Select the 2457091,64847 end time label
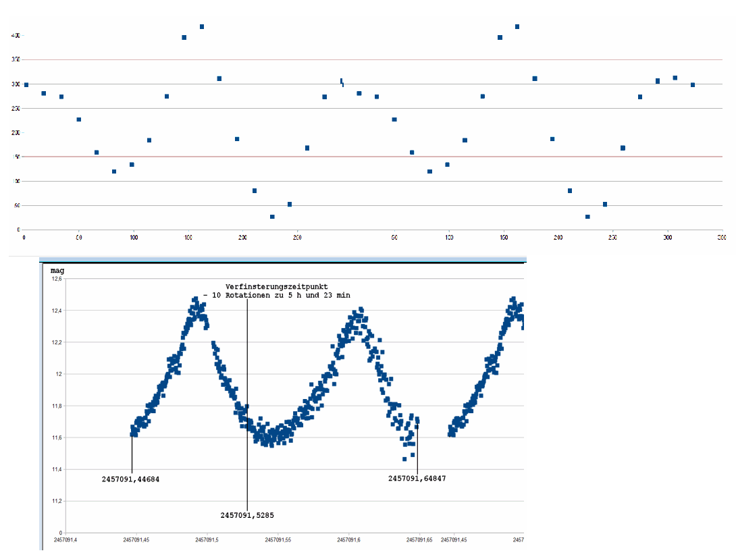 coord(417,479)
